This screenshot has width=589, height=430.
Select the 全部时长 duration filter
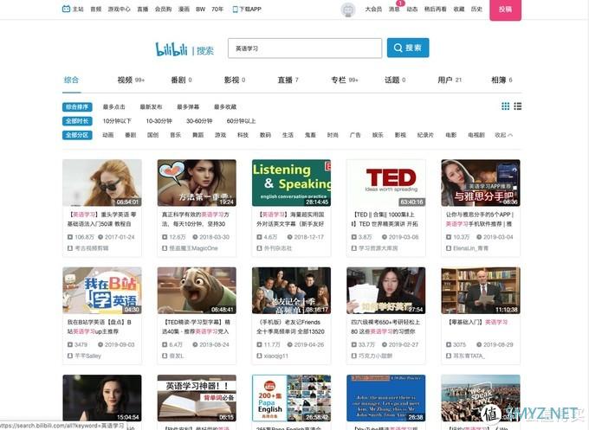coord(77,121)
